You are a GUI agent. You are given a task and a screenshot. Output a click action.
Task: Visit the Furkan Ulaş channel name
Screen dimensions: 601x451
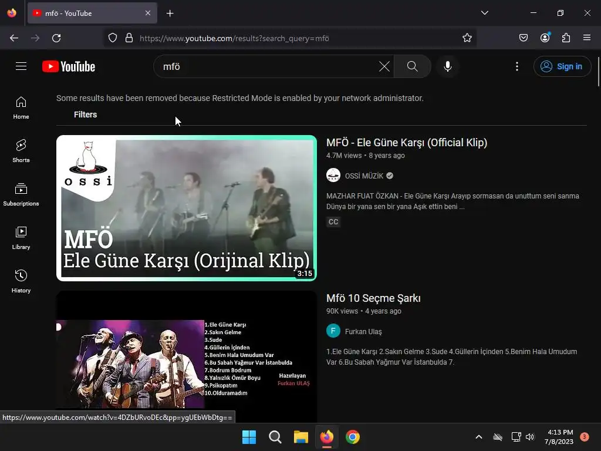[363, 331]
